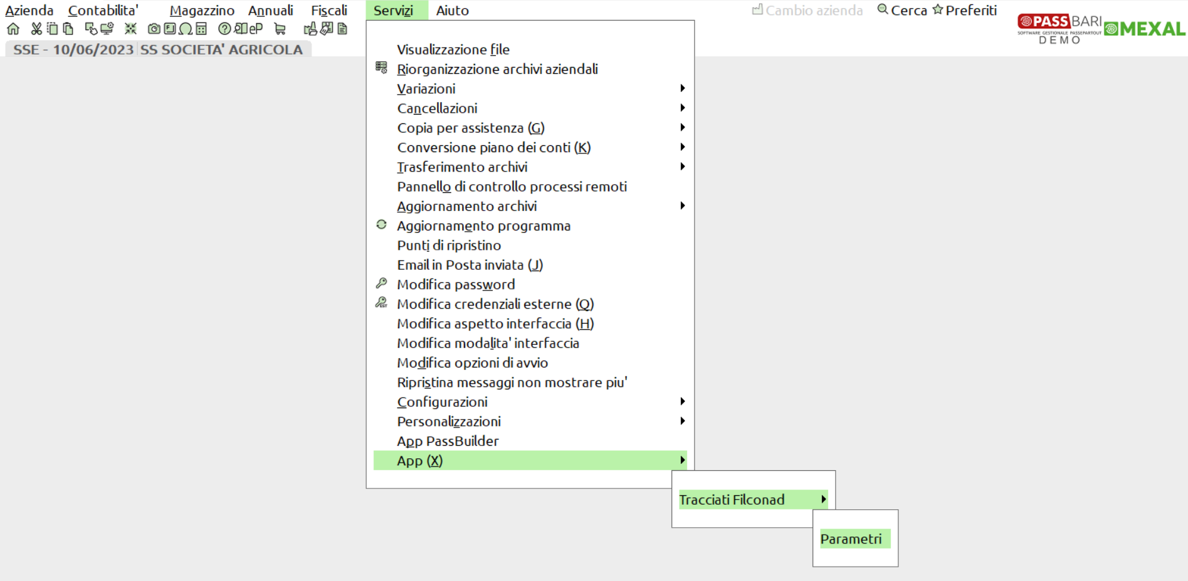Click the Cerca search button
The width and height of the screenshot is (1188, 581).
[x=902, y=11]
